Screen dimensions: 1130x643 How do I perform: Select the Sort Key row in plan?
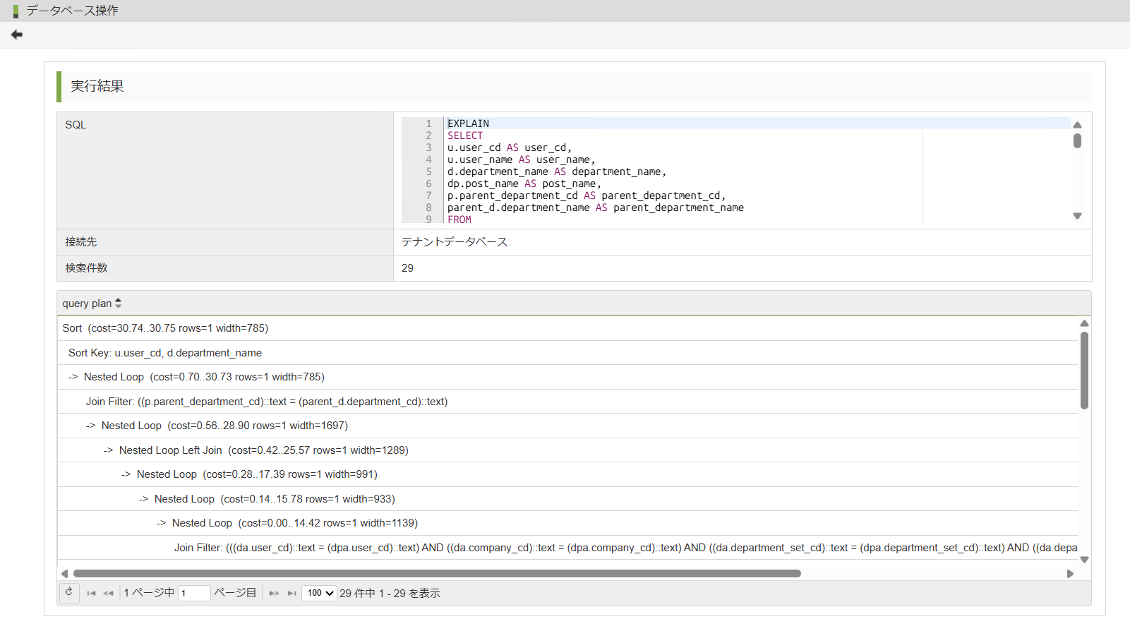[x=165, y=353]
